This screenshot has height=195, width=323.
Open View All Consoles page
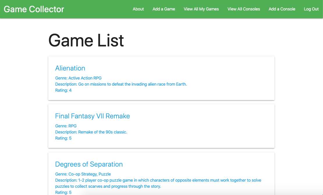pyautogui.click(x=244, y=9)
